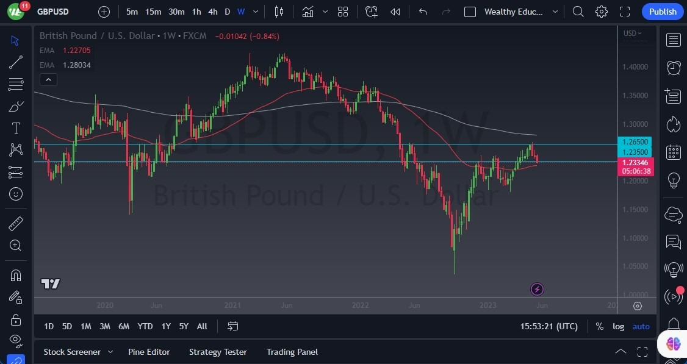Toggle logarithmic price scale
687x364 pixels.
coord(618,326)
